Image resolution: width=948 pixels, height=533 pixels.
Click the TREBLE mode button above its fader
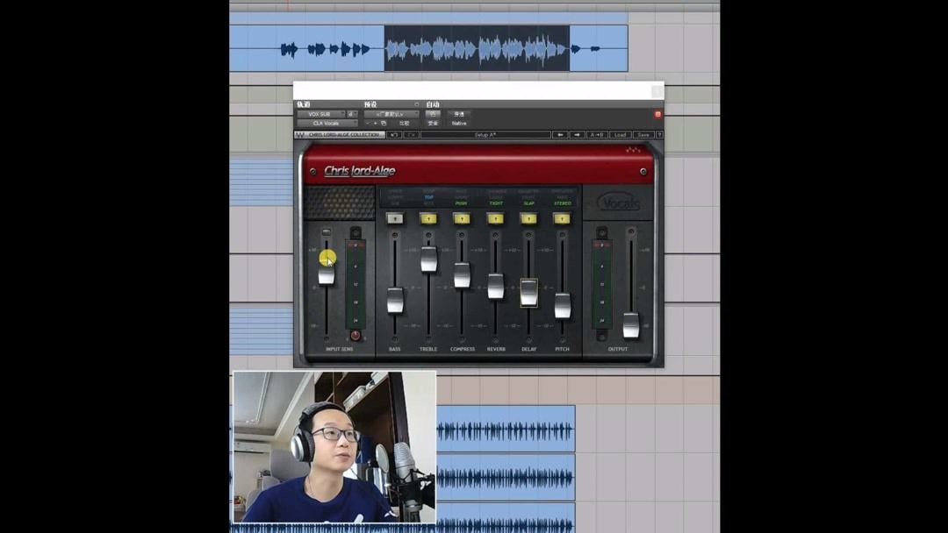tap(428, 218)
